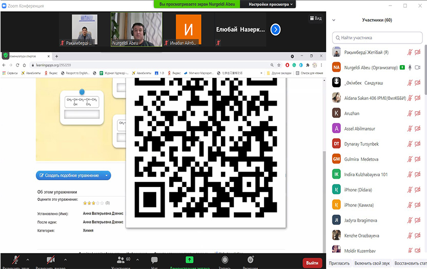Image resolution: width=427 pixels, height=269 pixels.
Task: Click video-off icon for Assel Abilmansur
Action: click(417, 129)
